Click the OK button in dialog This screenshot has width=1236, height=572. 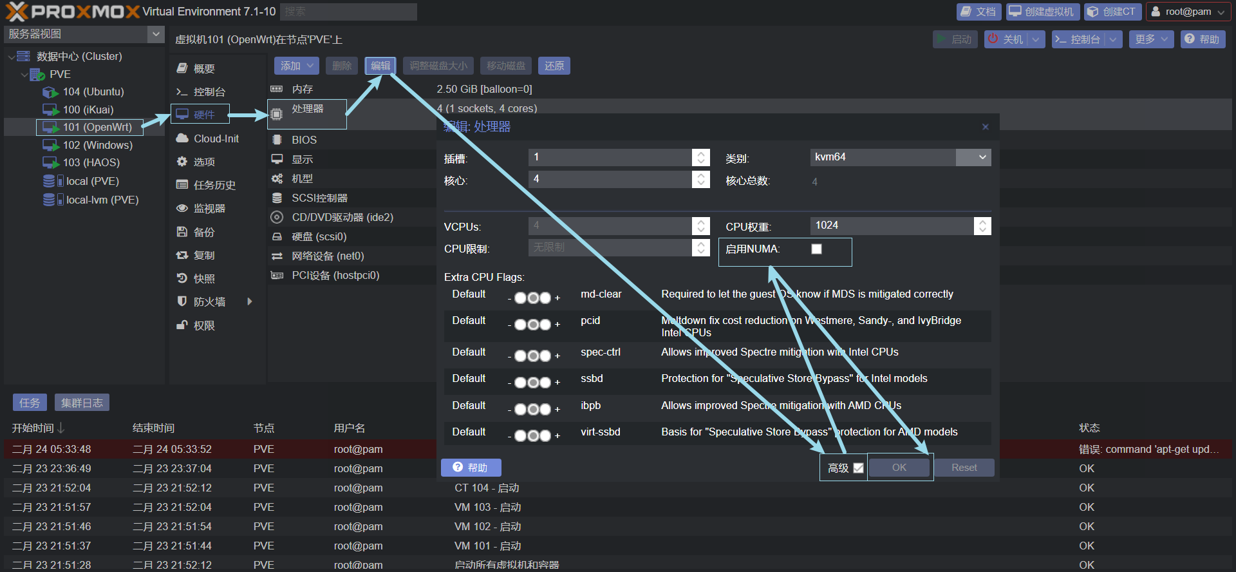pos(899,468)
